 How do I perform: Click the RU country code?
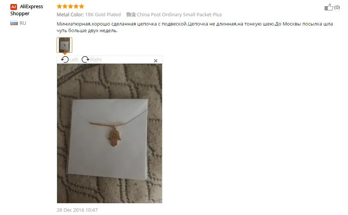[23, 23]
